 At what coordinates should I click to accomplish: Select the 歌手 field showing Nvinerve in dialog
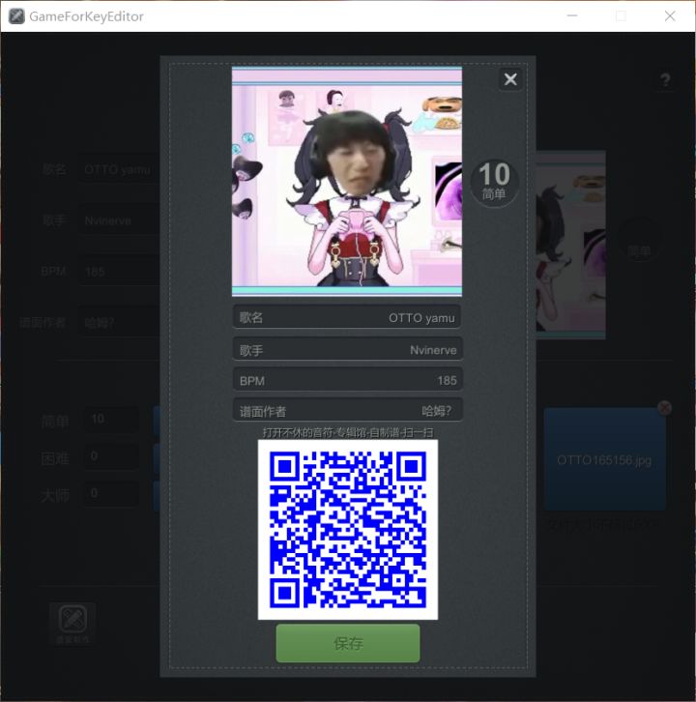(x=347, y=349)
